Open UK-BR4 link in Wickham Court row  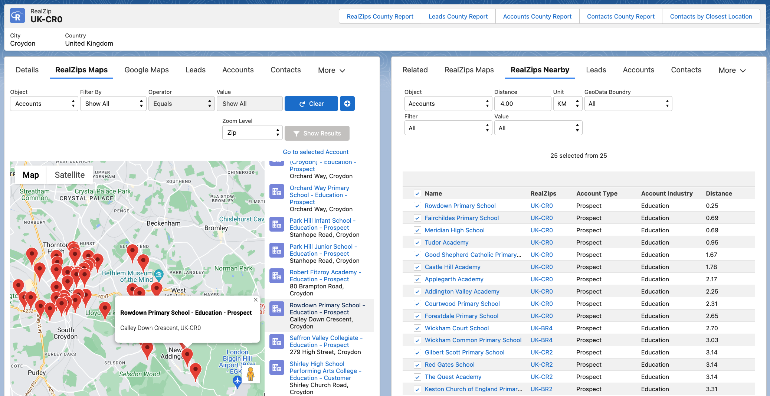(x=541, y=328)
